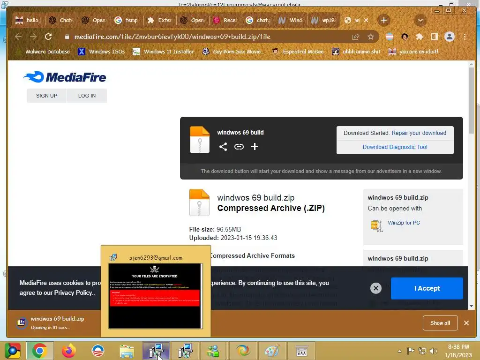Reload the MediaFire page

(x=48, y=37)
